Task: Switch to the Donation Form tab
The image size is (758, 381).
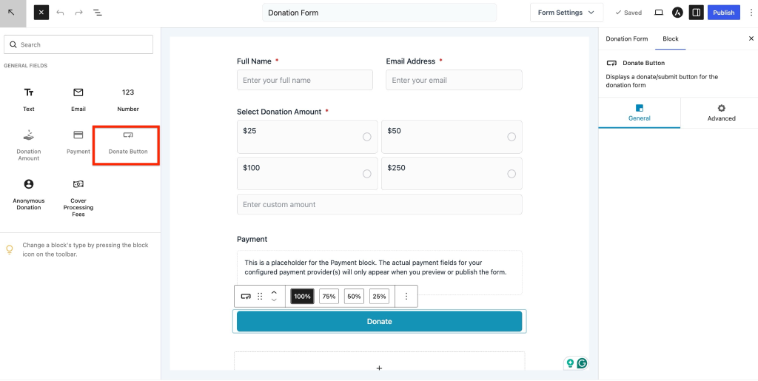Action: (626, 38)
